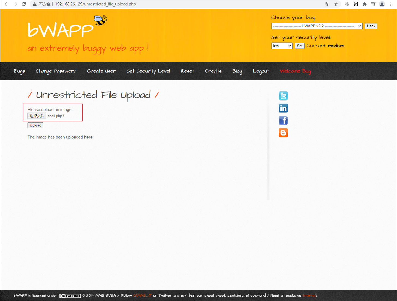The height and width of the screenshot is (301, 397).
Task: Click the Upload button
Action: pyautogui.click(x=35, y=125)
